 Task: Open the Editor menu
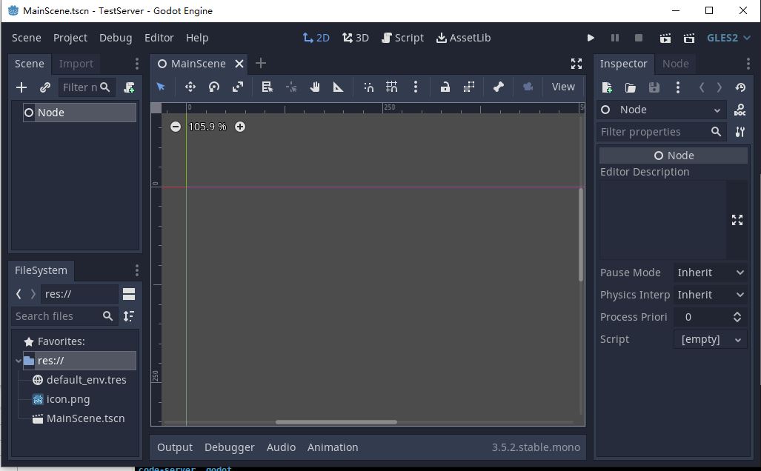pos(159,38)
